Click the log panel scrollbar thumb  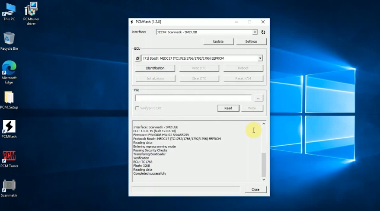click(264, 165)
